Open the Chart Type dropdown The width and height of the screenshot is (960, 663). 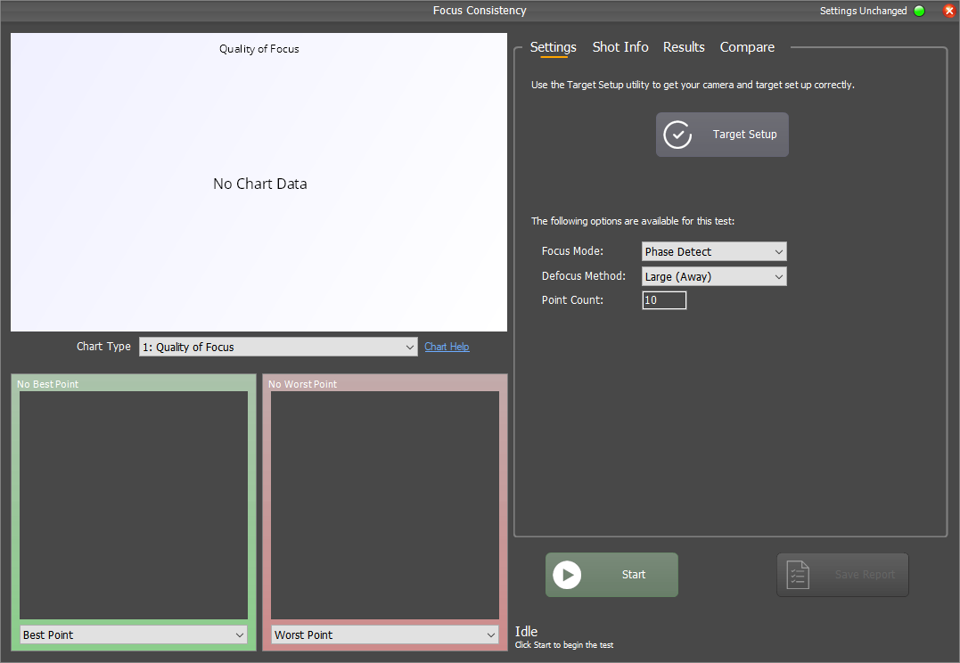278,348
